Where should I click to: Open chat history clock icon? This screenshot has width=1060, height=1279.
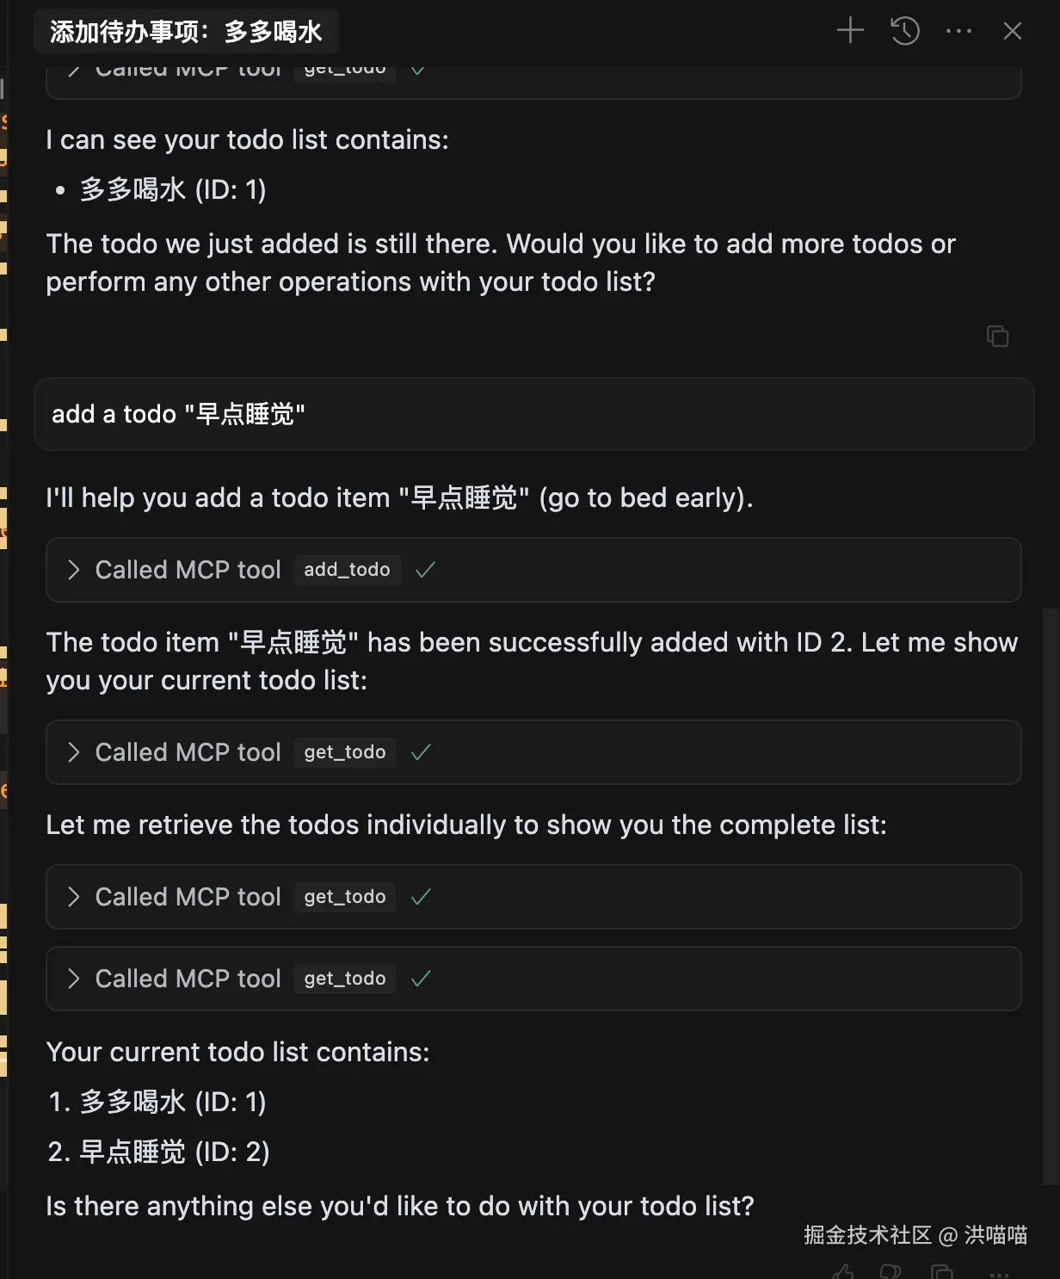point(904,31)
